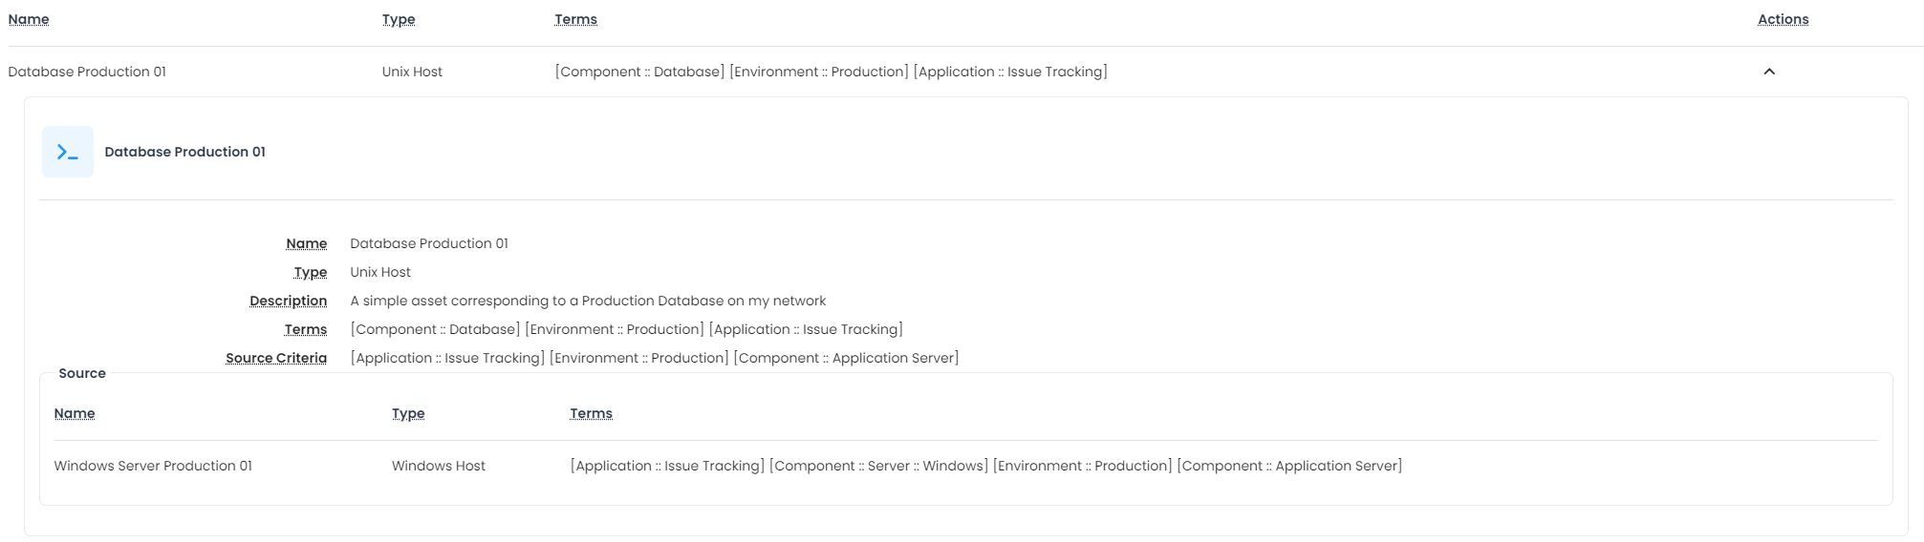Select the Windows Server Production 01 source row
This screenshot has height=542, width=1924.
point(153,466)
